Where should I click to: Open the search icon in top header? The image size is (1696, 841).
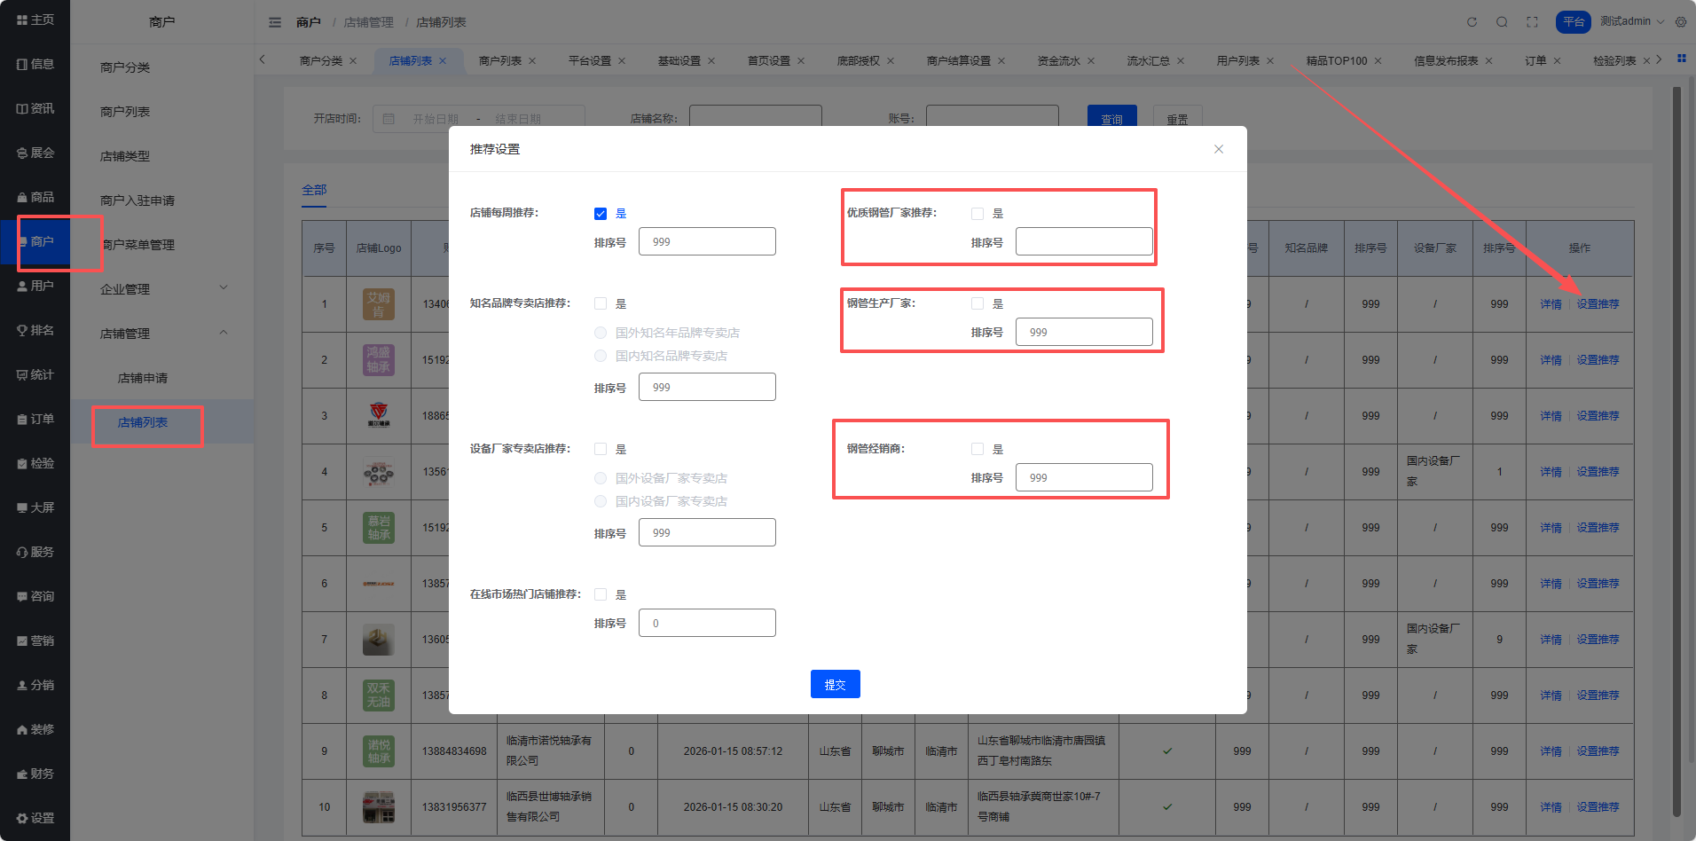coord(1502,22)
